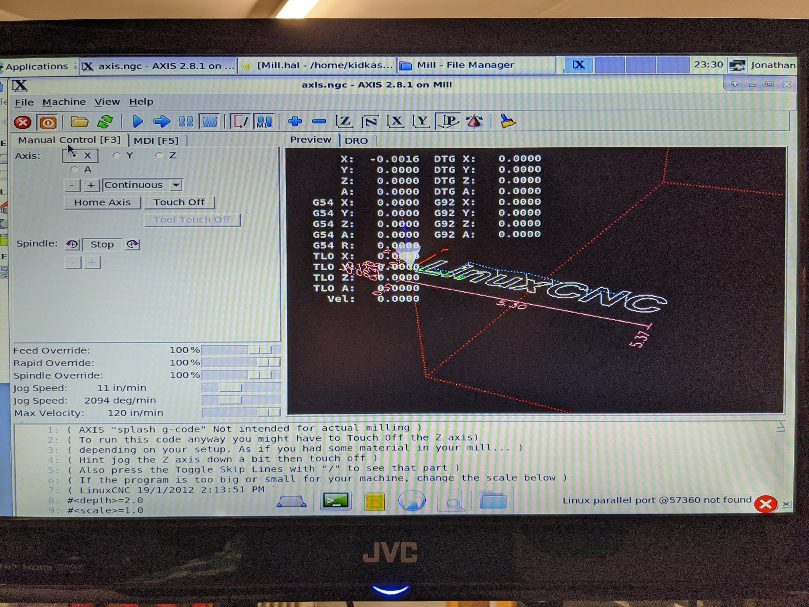Pause program execution

185,121
